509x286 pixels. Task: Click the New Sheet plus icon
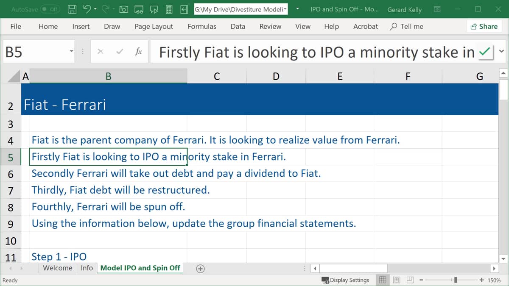[x=201, y=268]
